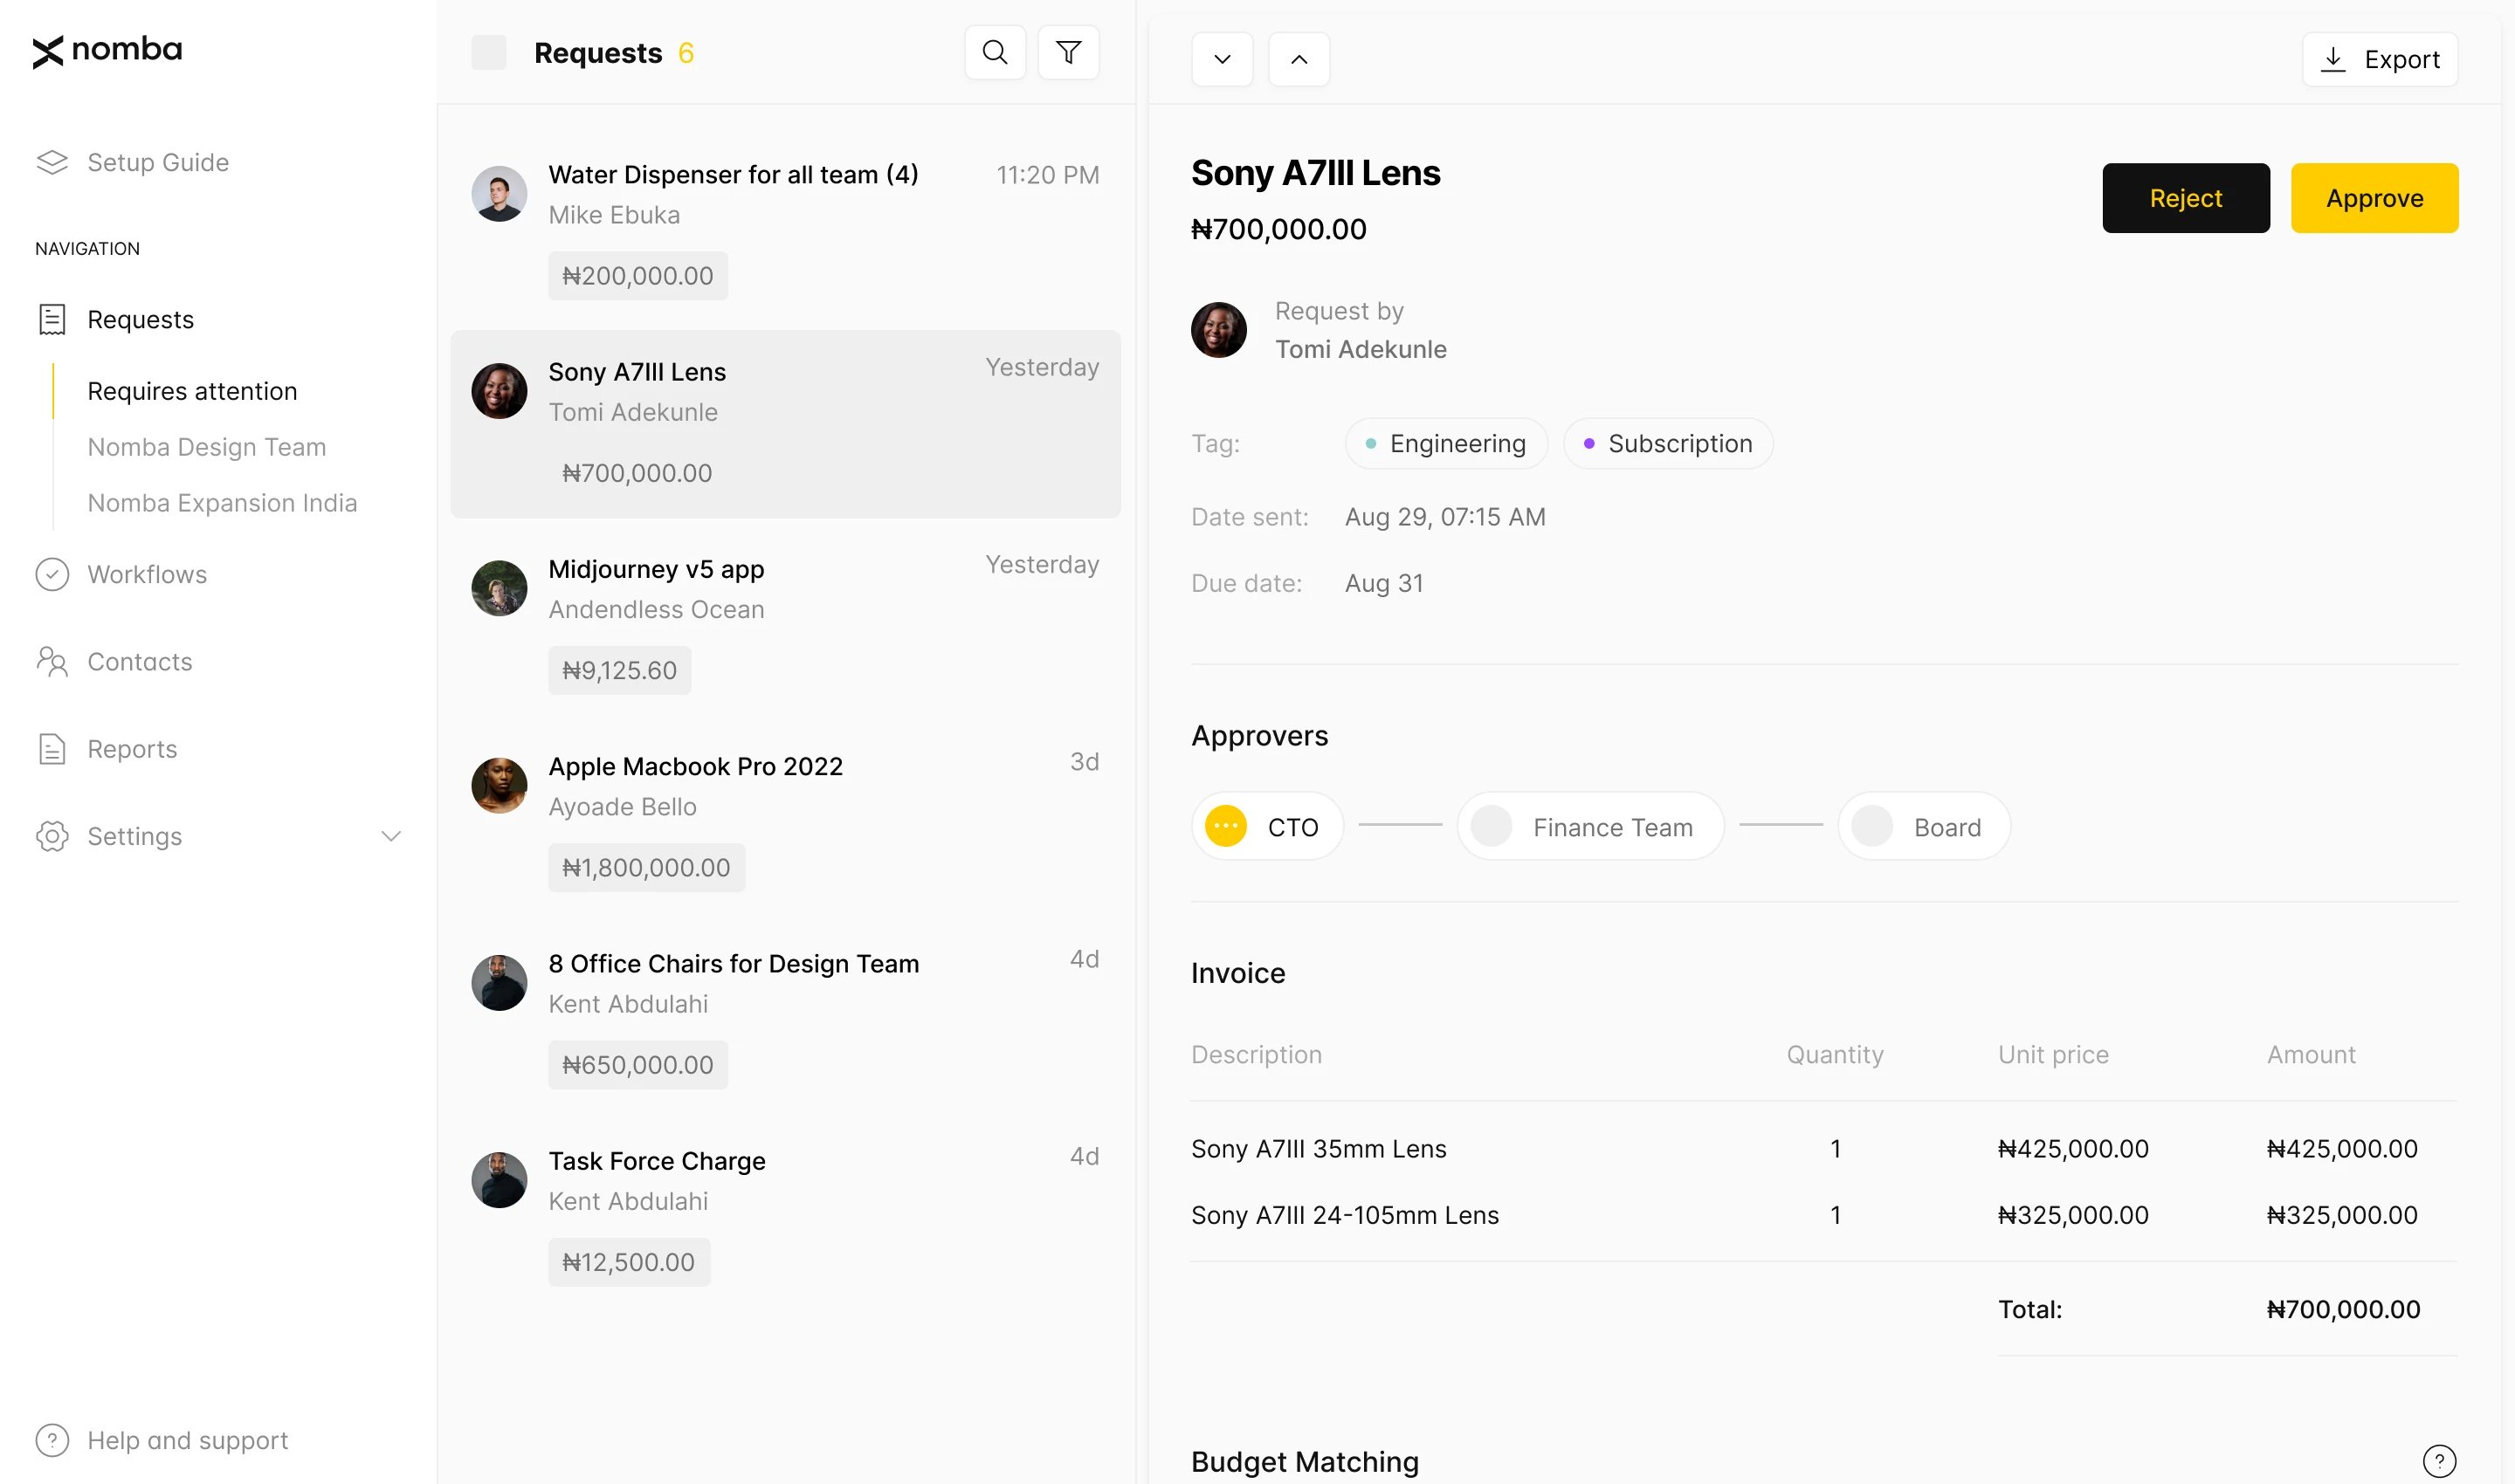Click the down arrow to next request
The image size is (2515, 1484).
click(x=1221, y=59)
